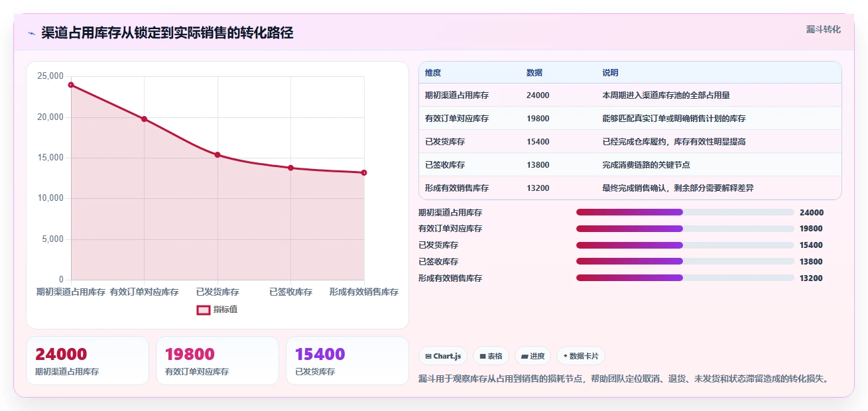The height and width of the screenshot is (411, 868).
Task: Click the 说明 column header
Action: coord(610,73)
